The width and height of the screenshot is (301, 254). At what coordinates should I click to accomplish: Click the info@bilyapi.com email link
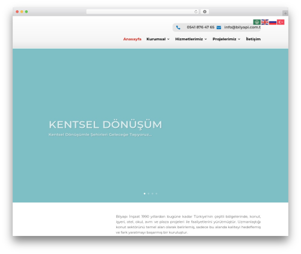(243, 27)
